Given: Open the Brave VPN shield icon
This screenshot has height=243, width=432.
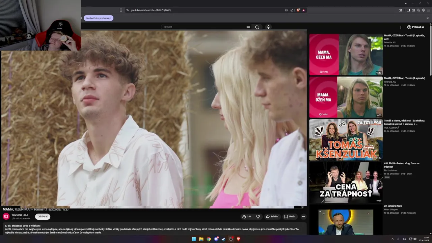Looking at the screenshot, I should 423,10.
